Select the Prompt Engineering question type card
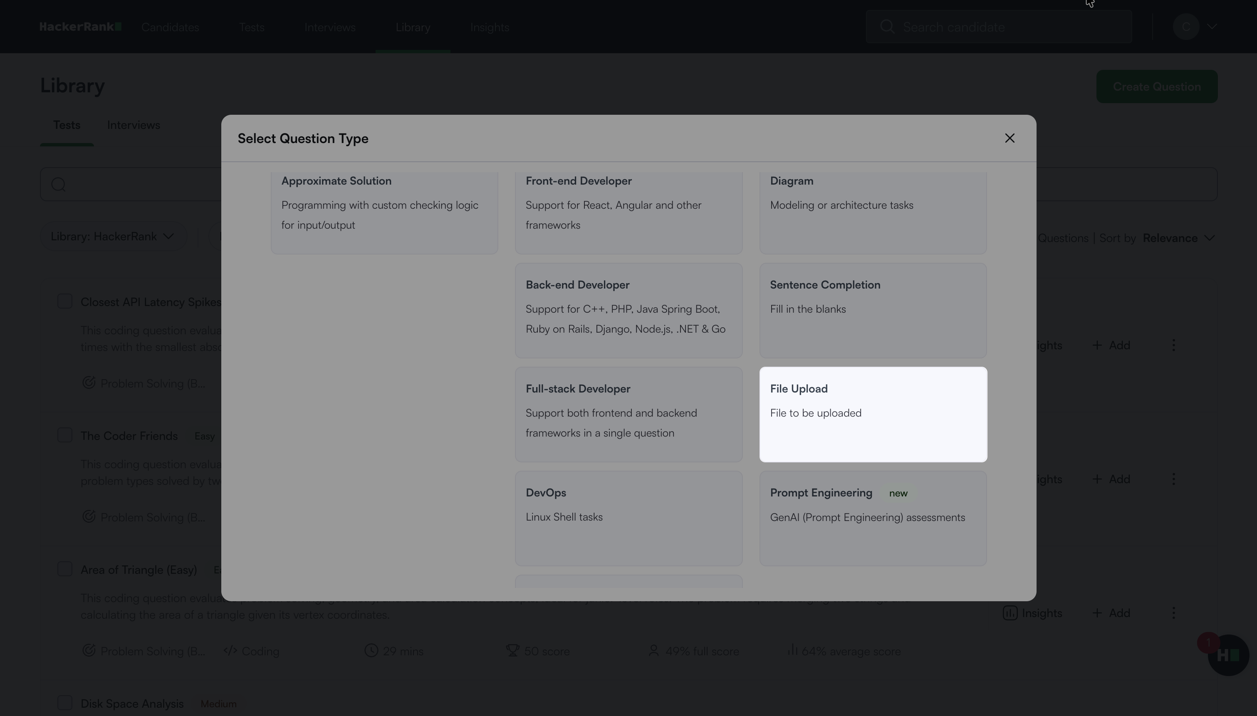This screenshot has height=716, width=1257. point(872,518)
